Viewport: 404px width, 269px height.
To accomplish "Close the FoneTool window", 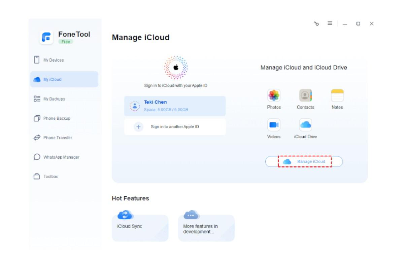I will 372,24.
